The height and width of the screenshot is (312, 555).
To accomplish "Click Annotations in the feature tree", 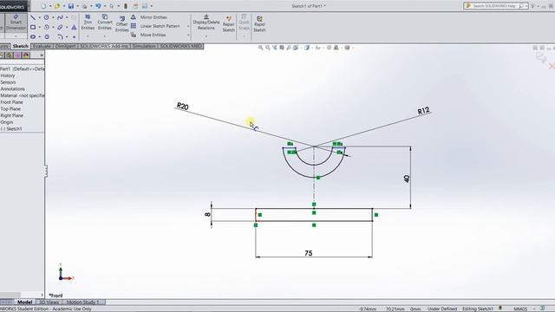I will [13, 88].
